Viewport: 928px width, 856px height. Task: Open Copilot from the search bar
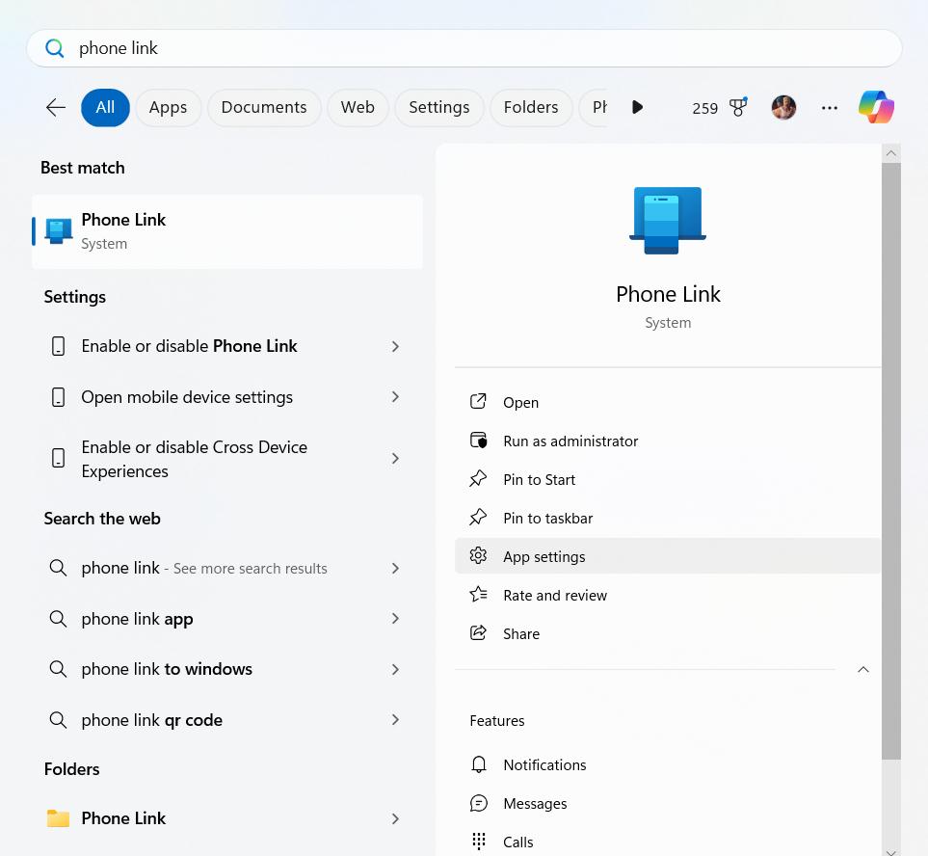[x=875, y=107]
